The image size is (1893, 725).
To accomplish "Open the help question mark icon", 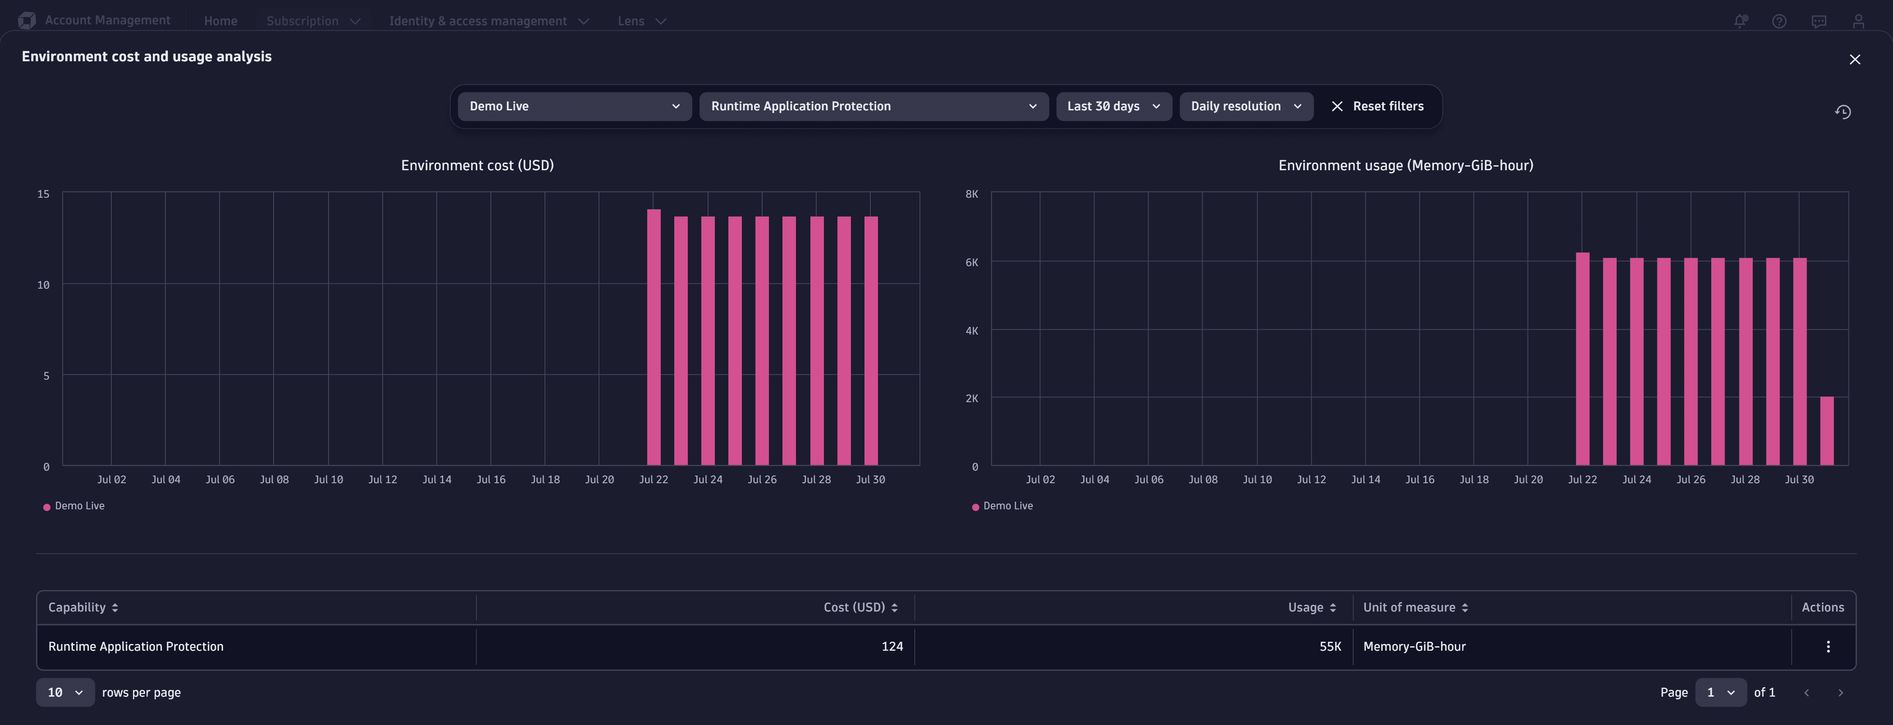I will pos(1779,21).
